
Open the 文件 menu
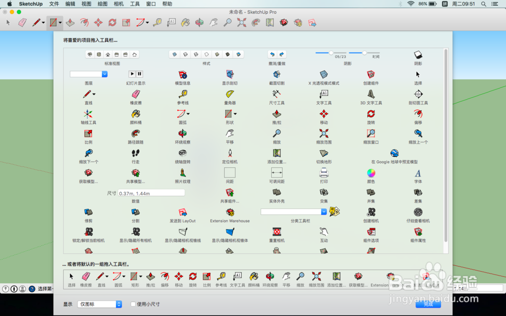tap(54, 4)
